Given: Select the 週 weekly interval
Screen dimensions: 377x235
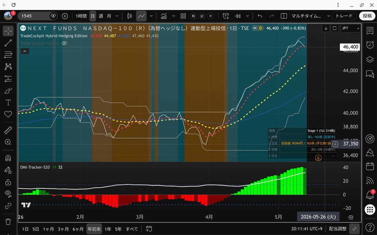Looking at the screenshot, I should pos(101,16).
